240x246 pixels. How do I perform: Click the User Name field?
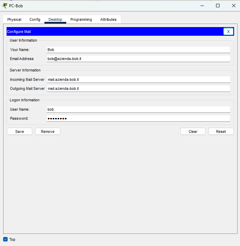(138, 109)
